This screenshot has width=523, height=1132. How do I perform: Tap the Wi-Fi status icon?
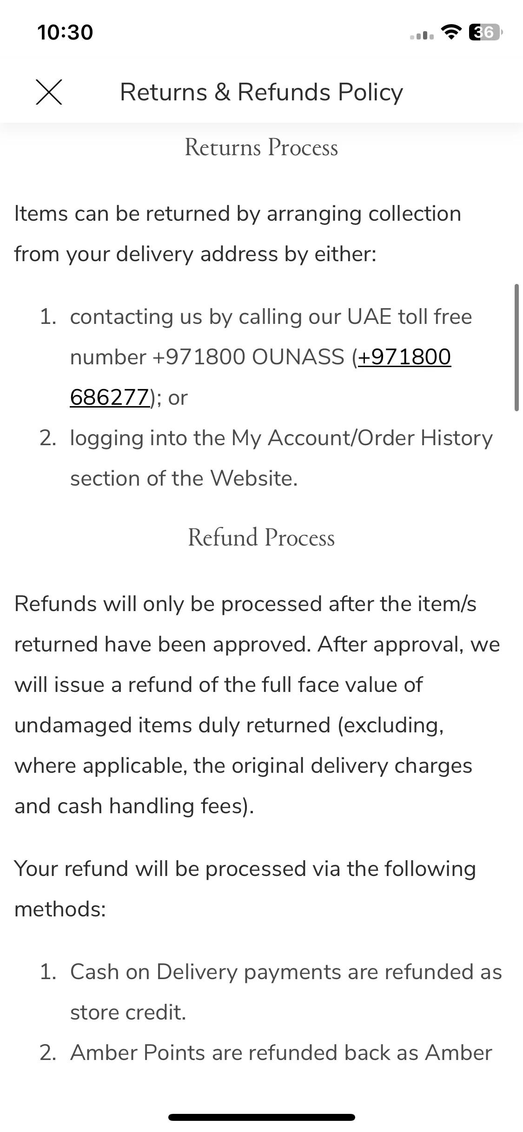point(450,32)
